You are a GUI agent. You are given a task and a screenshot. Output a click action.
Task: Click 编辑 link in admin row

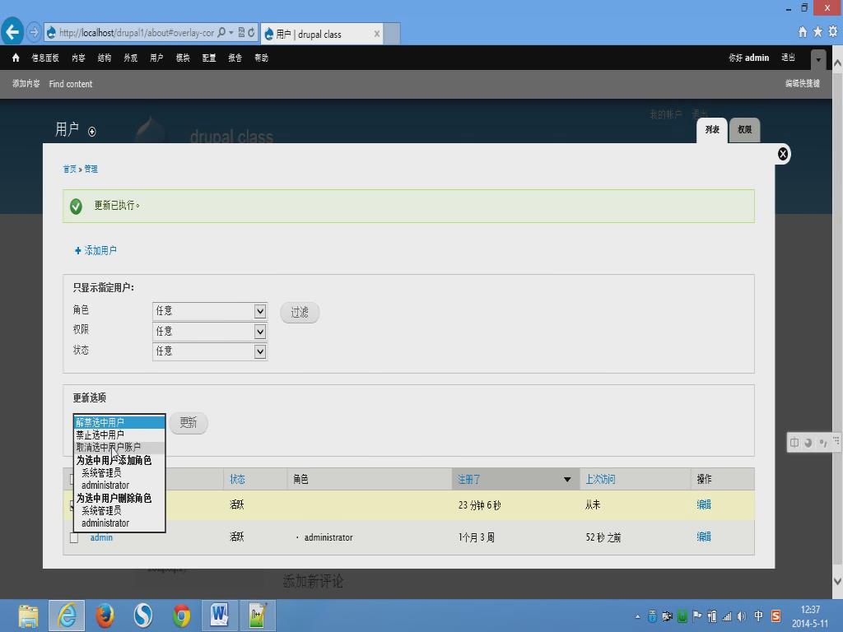point(704,537)
